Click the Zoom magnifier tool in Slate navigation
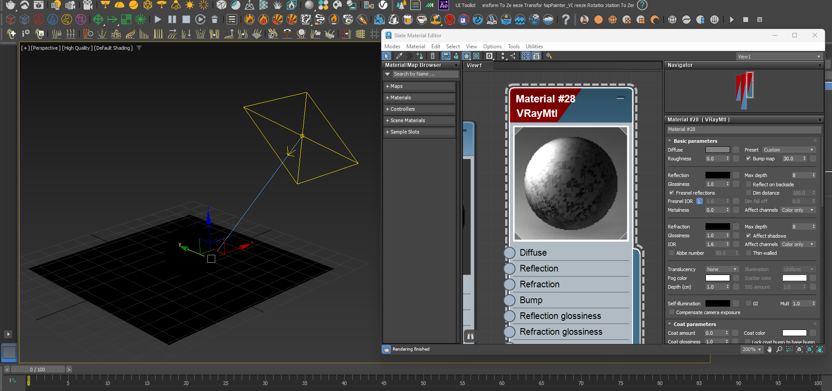This screenshot has height=391, width=832. point(779,349)
